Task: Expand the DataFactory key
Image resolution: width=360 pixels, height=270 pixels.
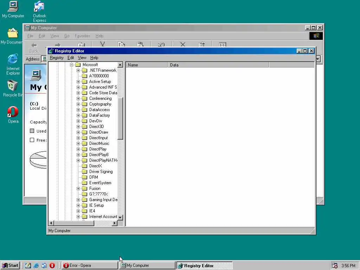Action: [78, 115]
